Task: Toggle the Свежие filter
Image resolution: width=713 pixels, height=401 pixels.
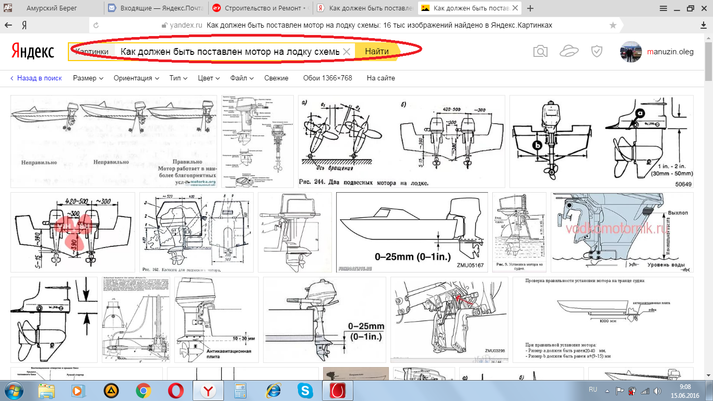Action: (x=276, y=78)
